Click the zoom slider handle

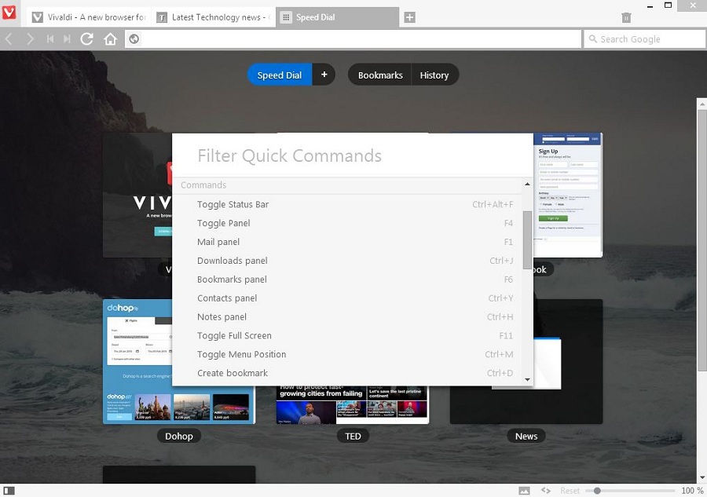(x=597, y=490)
